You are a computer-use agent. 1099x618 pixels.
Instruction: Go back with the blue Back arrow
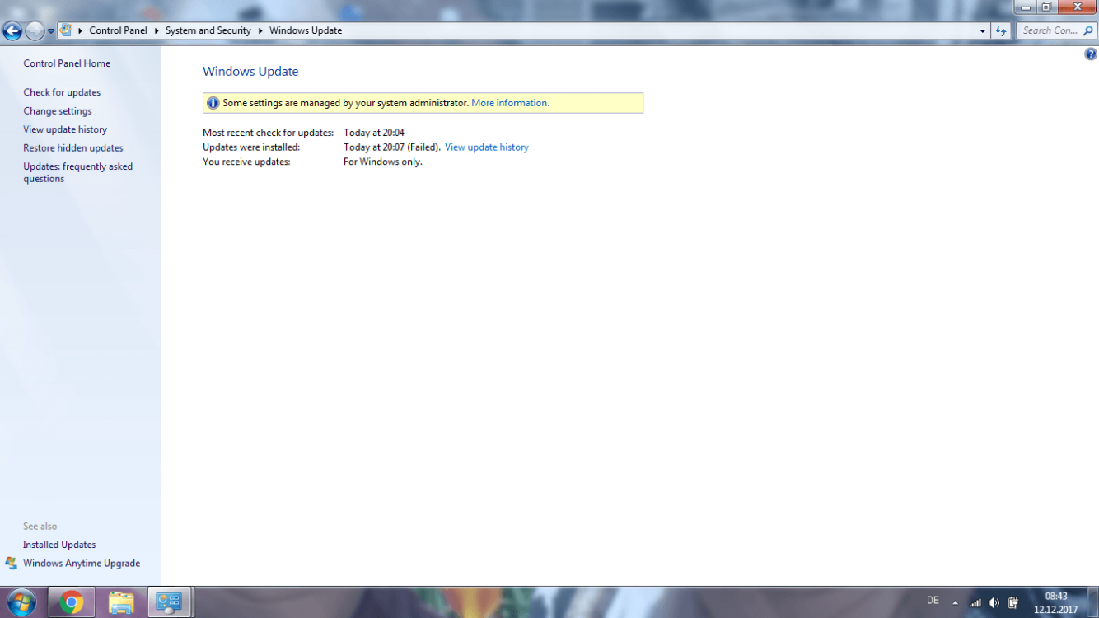12,31
